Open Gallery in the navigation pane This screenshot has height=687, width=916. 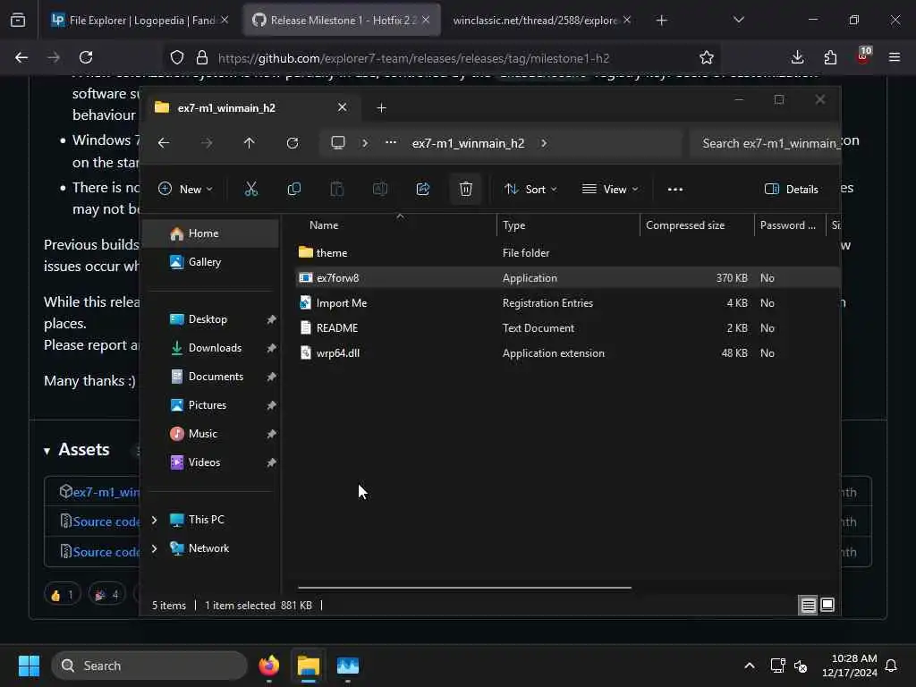coord(211,262)
